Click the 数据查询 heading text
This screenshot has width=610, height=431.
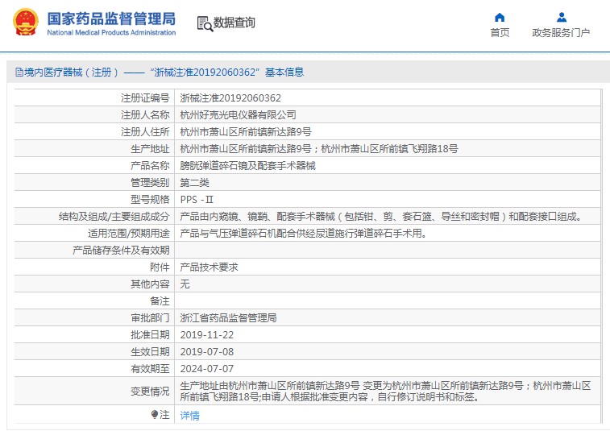(234, 23)
